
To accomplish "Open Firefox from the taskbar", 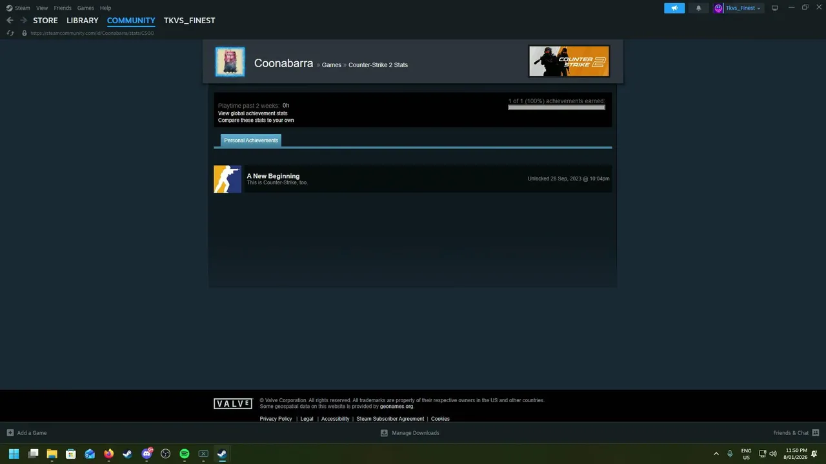I will (108, 454).
